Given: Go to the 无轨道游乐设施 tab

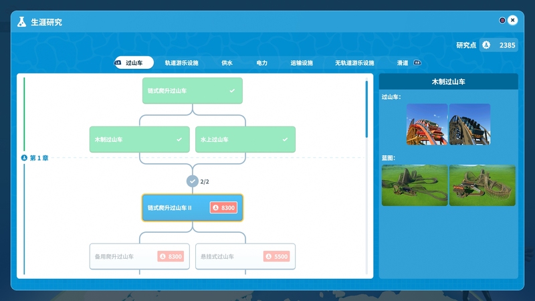Looking at the screenshot, I should click(354, 63).
